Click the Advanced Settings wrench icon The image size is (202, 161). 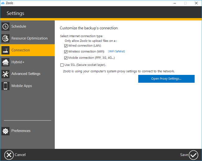pos(5,74)
